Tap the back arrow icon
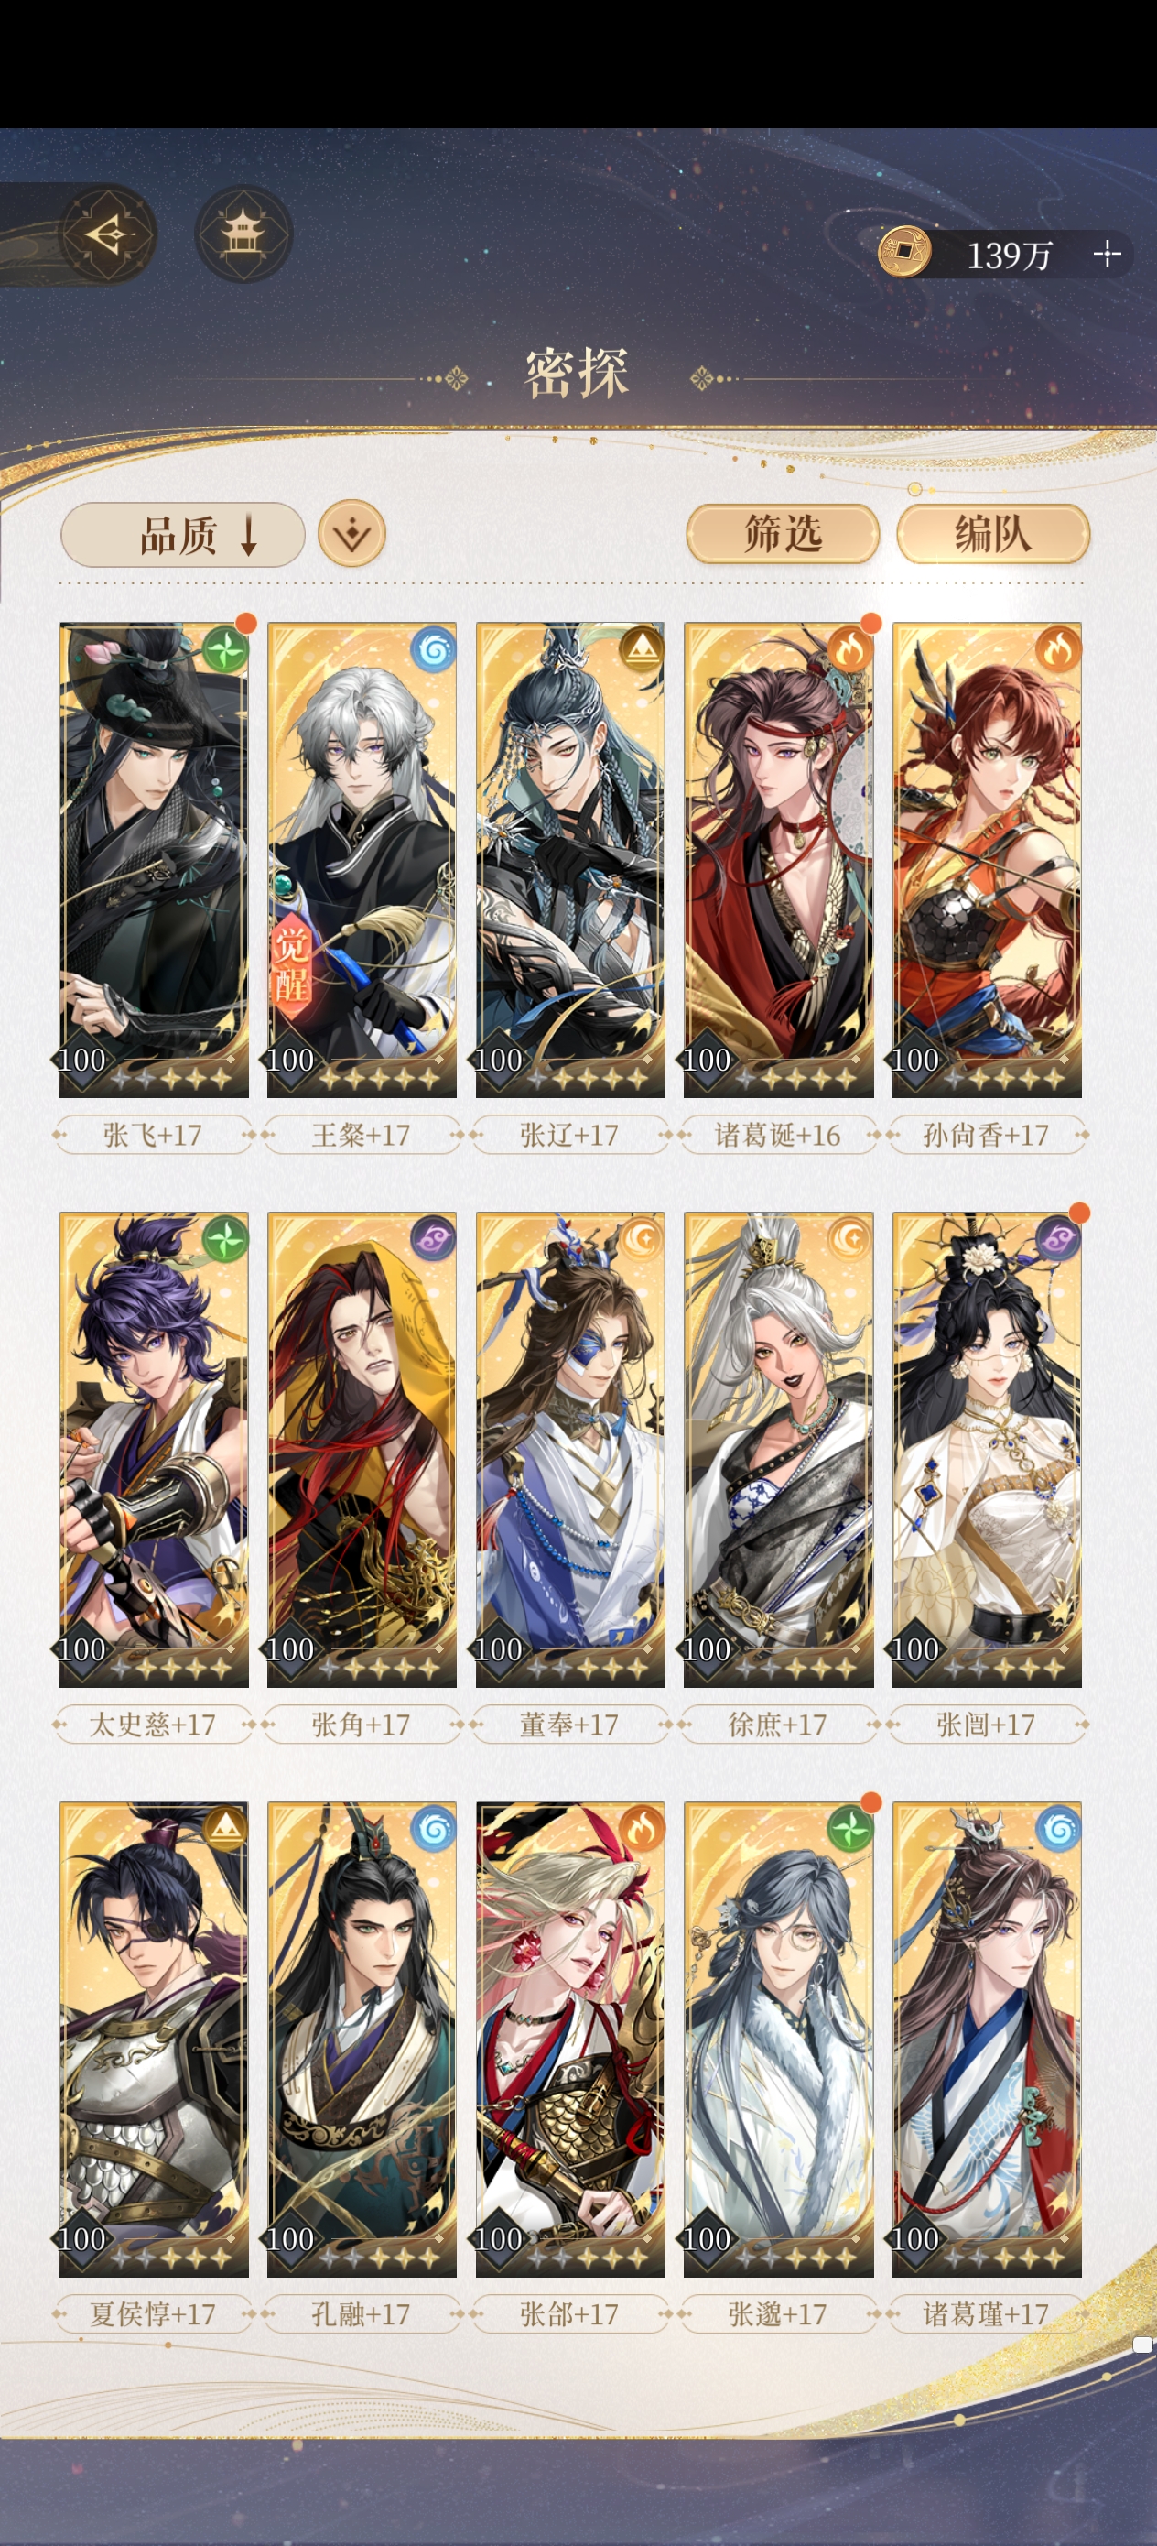This screenshot has height=2546, width=1157. click(x=109, y=234)
